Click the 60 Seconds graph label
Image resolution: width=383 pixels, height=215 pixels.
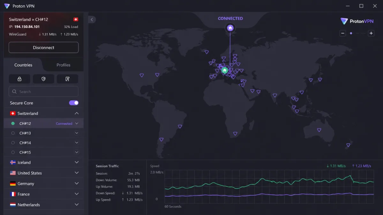173,206
